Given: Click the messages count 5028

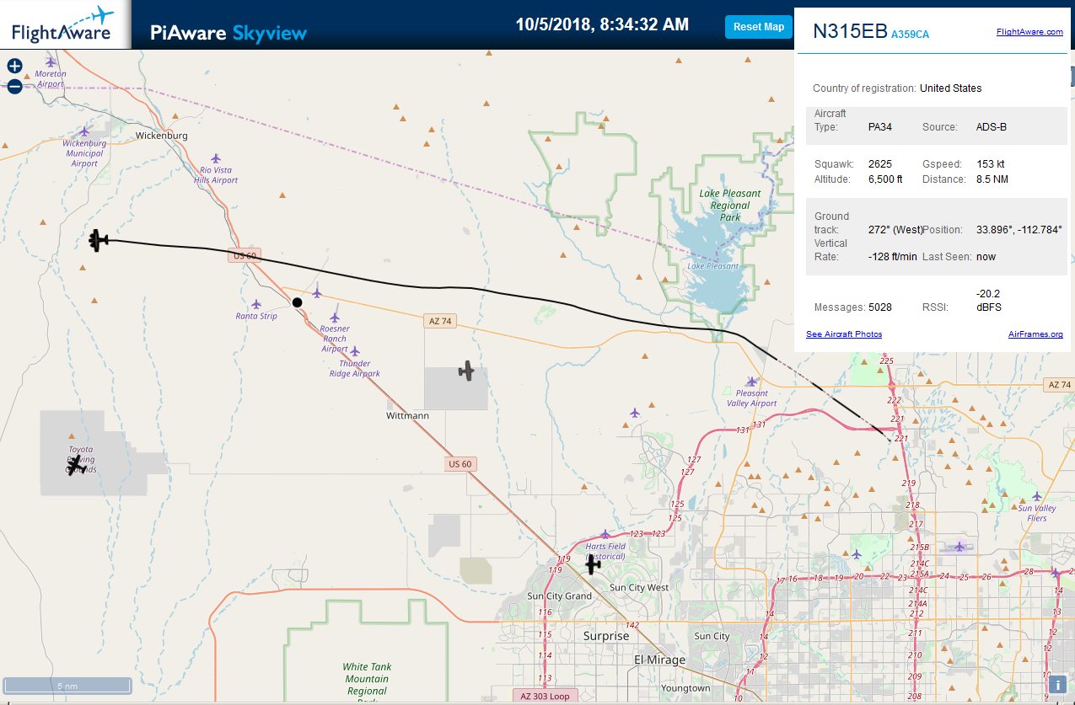Looking at the screenshot, I should pyautogui.click(x=880, y=307).
